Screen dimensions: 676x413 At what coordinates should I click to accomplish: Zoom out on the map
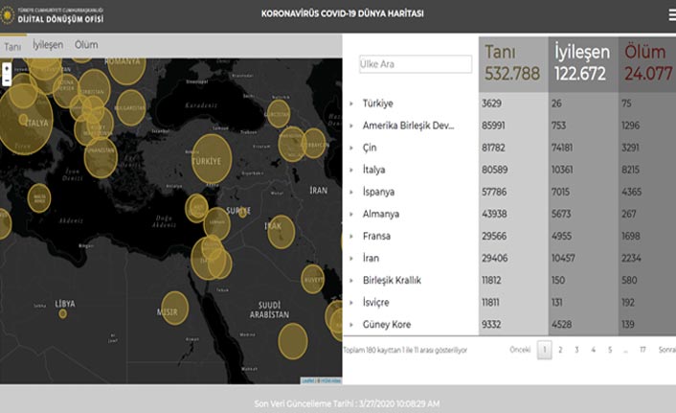(8, 81)
